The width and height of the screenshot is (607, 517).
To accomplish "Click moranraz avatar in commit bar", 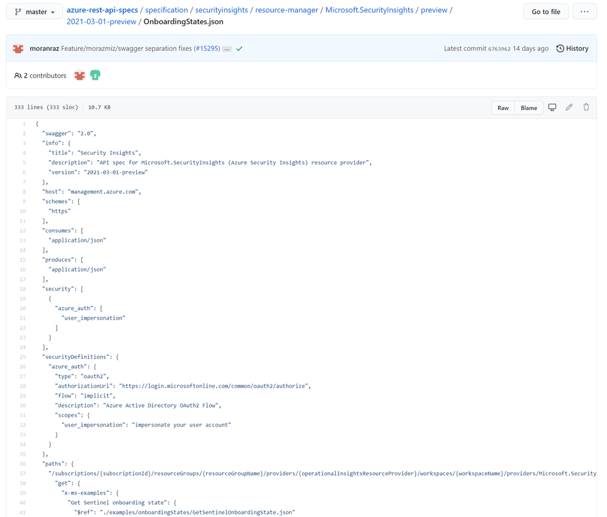I will pyautogui.click(x=18, y=49).
